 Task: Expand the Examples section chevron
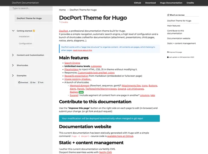coord(13,75)
